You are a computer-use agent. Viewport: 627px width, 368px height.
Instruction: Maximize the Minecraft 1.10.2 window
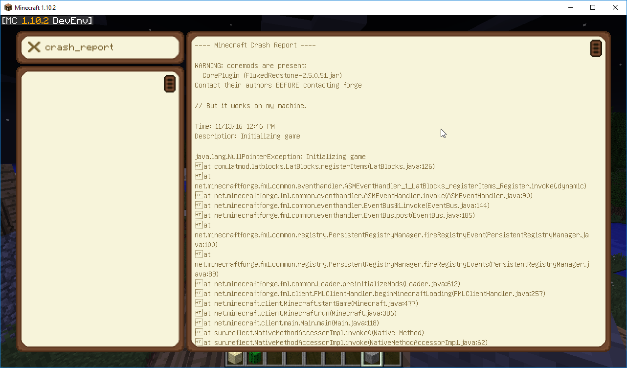coord(592,7)
